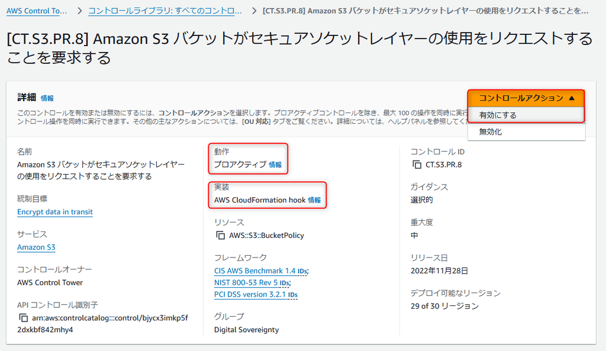Click the current breadcrumb [CT.S3.PR.8] text

click(426, 11)
